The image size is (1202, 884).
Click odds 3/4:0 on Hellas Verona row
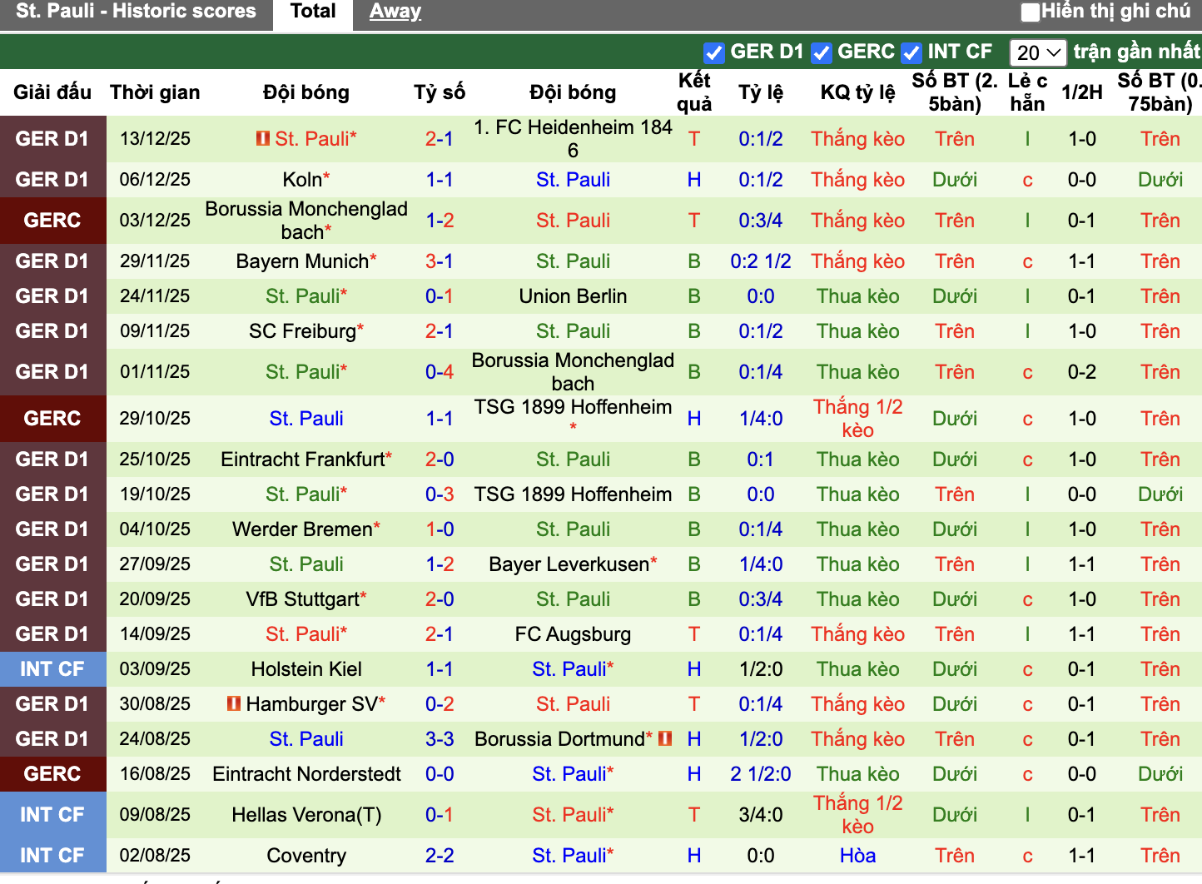click(x=761, y=815)
